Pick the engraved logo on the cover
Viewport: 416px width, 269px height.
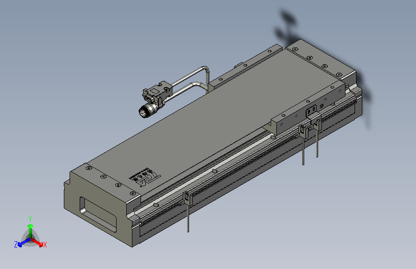(145, 178)
